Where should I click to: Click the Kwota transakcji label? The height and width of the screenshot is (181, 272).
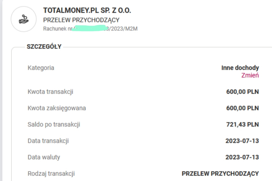coord(50,92)
